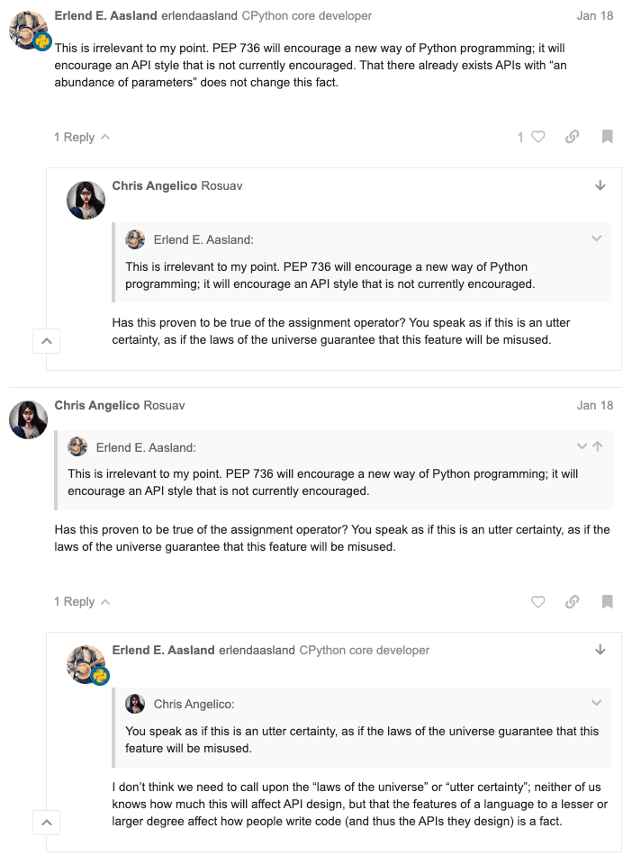Expand Chris Angelico quote in Erlend's reply

pos(596,703)
